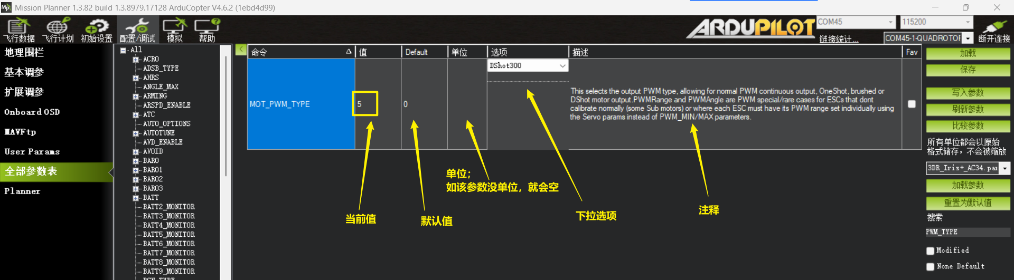1014x280 pixels.
Task: Click the 写入参数 write params button
Action: [x=968, y=93]
